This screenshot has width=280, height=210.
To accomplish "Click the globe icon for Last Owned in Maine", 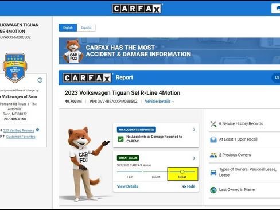I will click(x=213, y=190).
